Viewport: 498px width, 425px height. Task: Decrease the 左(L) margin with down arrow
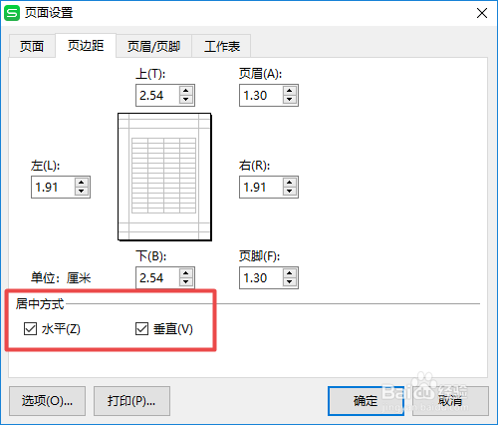[82, 192]
